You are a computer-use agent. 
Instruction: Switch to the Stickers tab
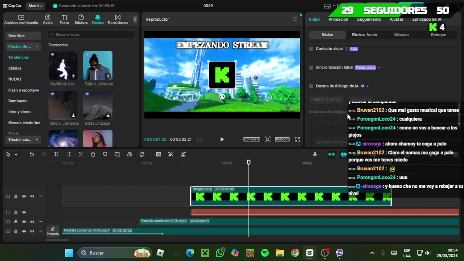81,20
